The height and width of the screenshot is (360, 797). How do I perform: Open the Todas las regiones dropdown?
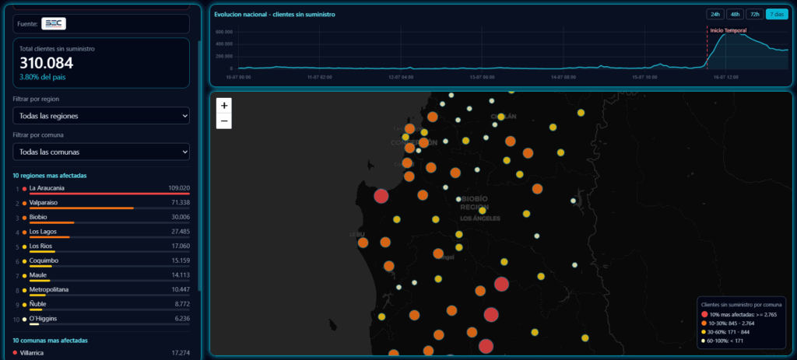tap(101, 116)
